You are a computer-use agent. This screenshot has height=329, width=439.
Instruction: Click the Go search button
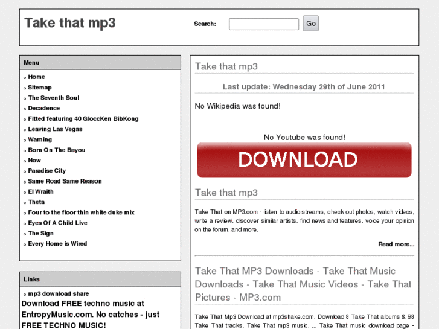coord(311,24)
